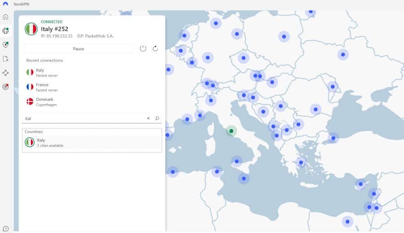Click the search magnifier icon
This screenshot has width=404, height=233.
[157, 119]
